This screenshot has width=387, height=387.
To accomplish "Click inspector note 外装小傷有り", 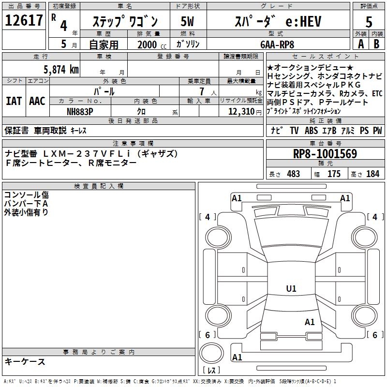I will [26, 212].
